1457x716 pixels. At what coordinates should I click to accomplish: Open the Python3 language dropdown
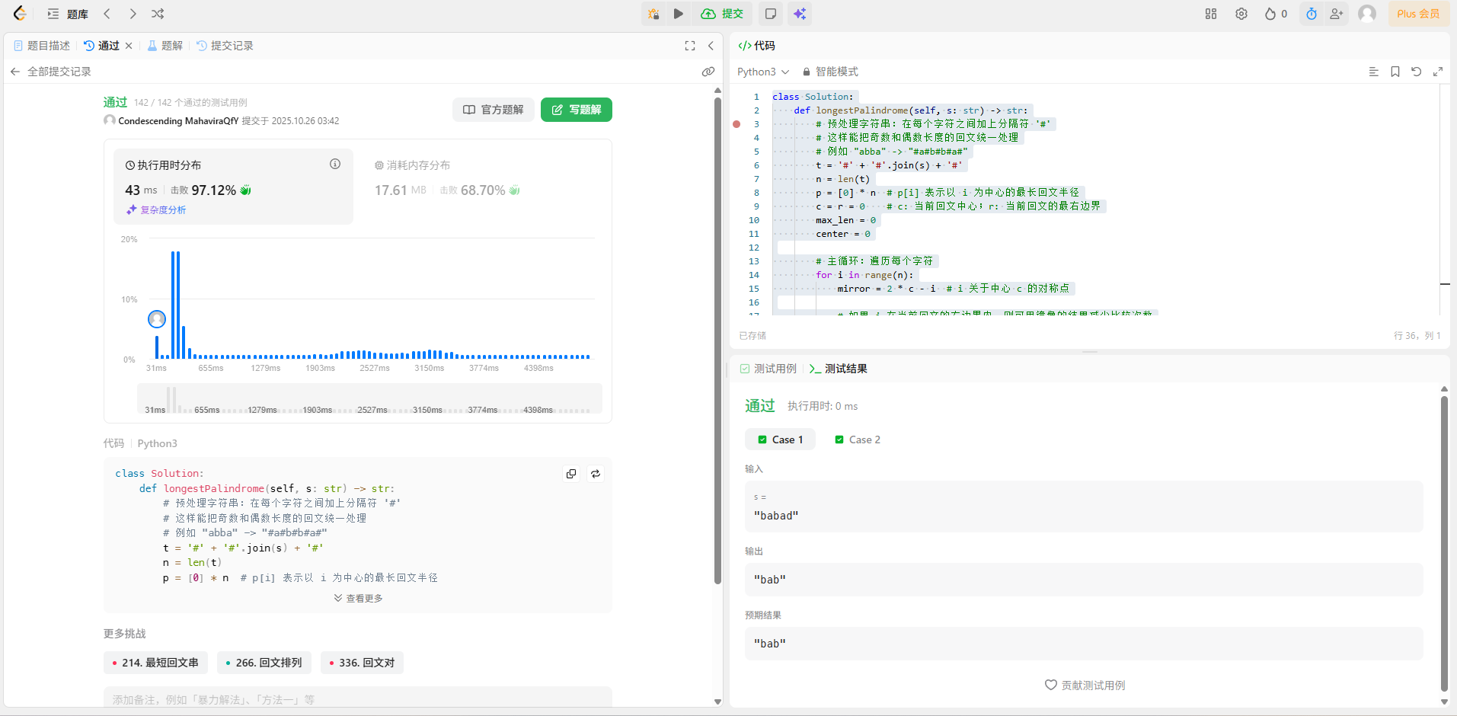pos(762,72)
